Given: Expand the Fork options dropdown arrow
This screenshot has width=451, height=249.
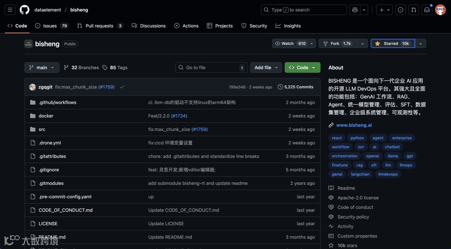Looking at the screenshot, I should [362, 44].
